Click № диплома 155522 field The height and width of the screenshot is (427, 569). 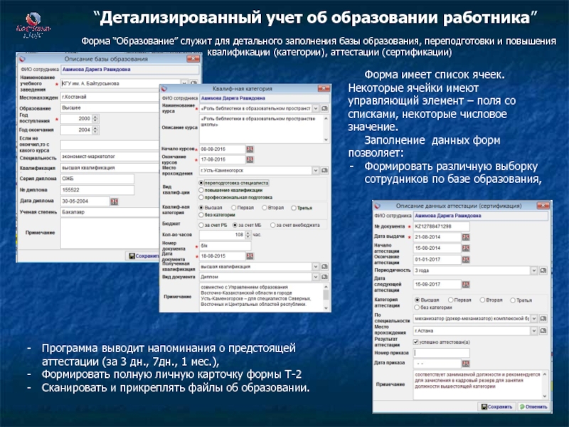(97, 190)
